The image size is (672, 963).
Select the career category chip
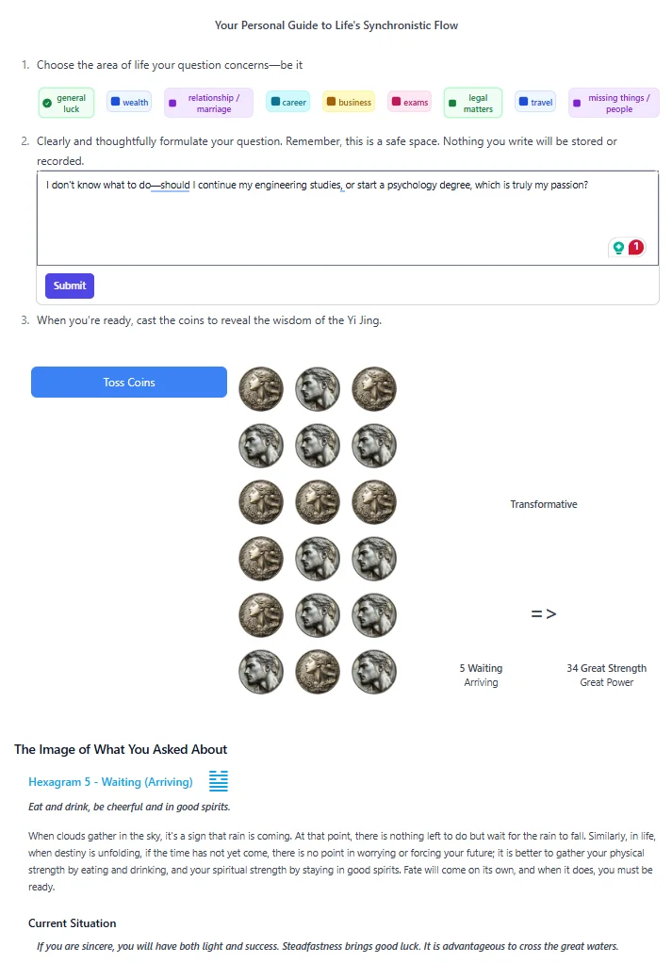pyautogui.click(x=288, y=103)
